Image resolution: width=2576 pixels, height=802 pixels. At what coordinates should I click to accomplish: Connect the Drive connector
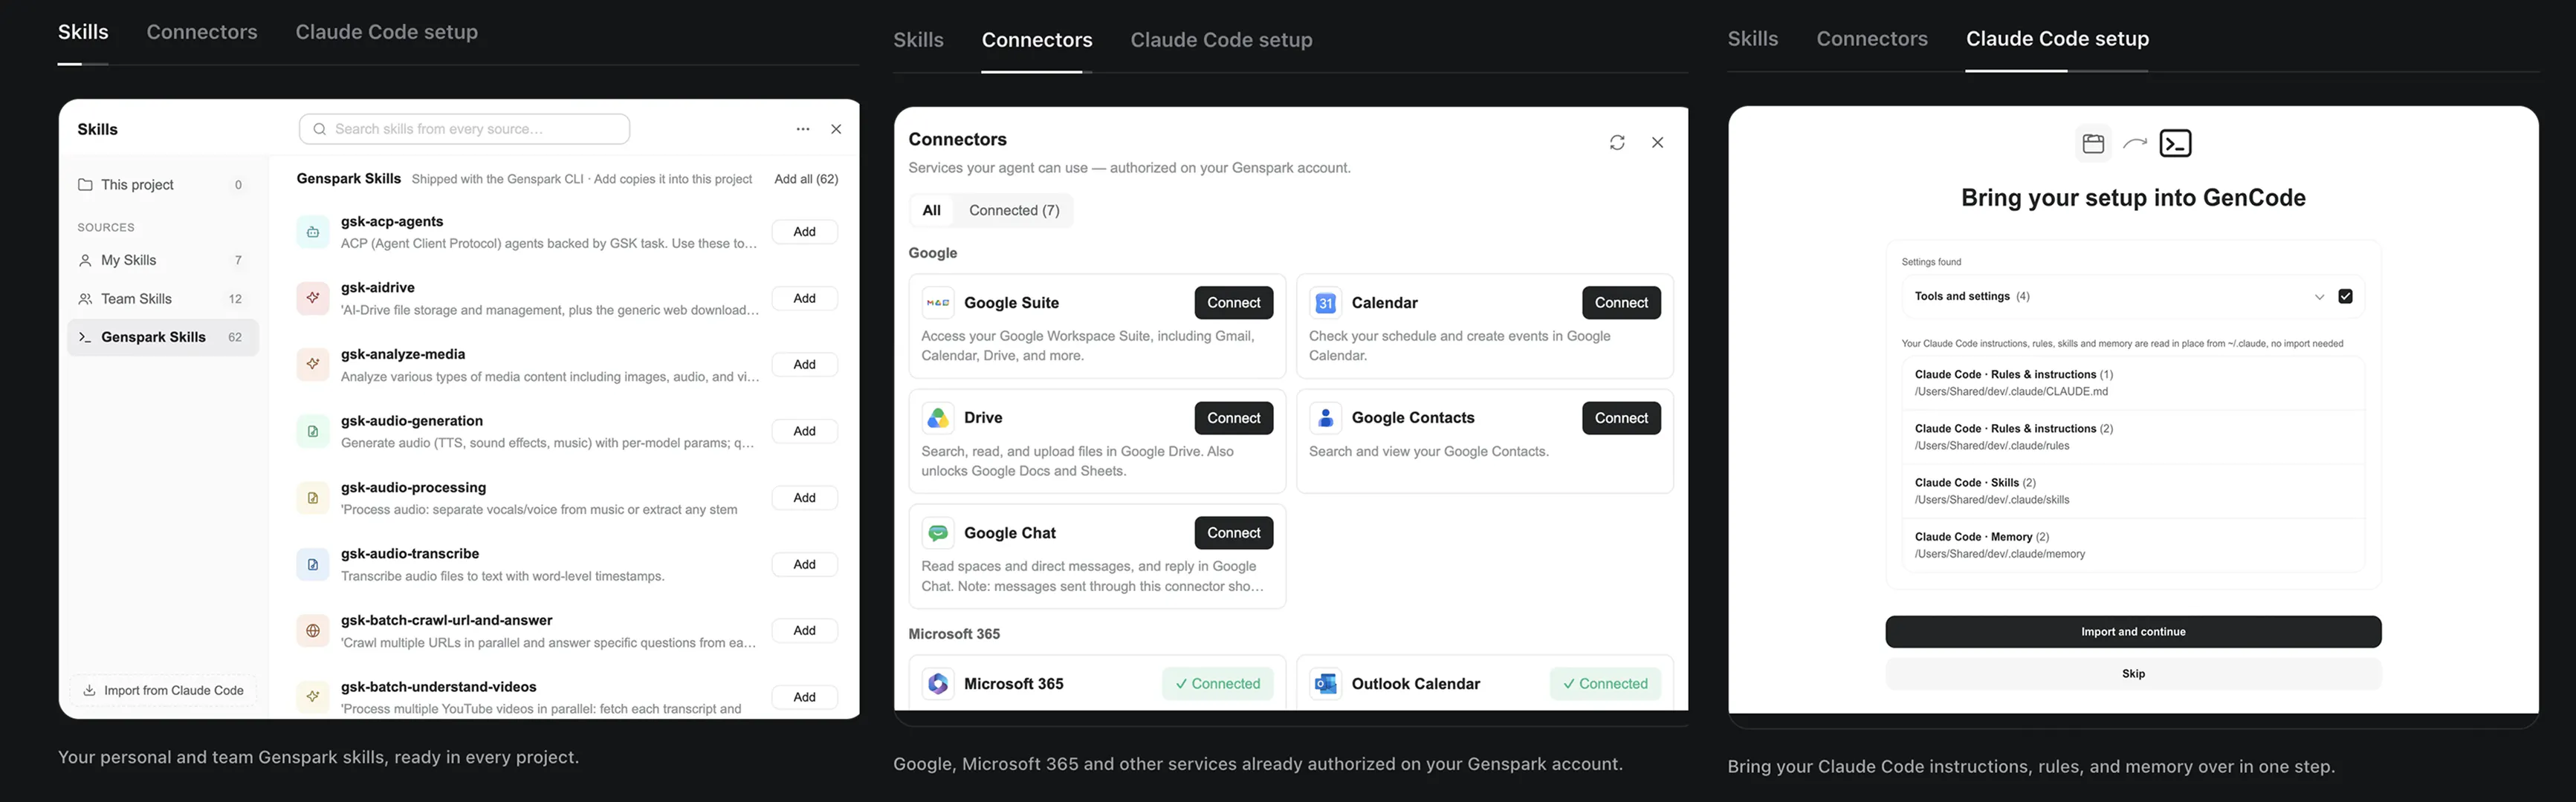[x=1234, y=417]
